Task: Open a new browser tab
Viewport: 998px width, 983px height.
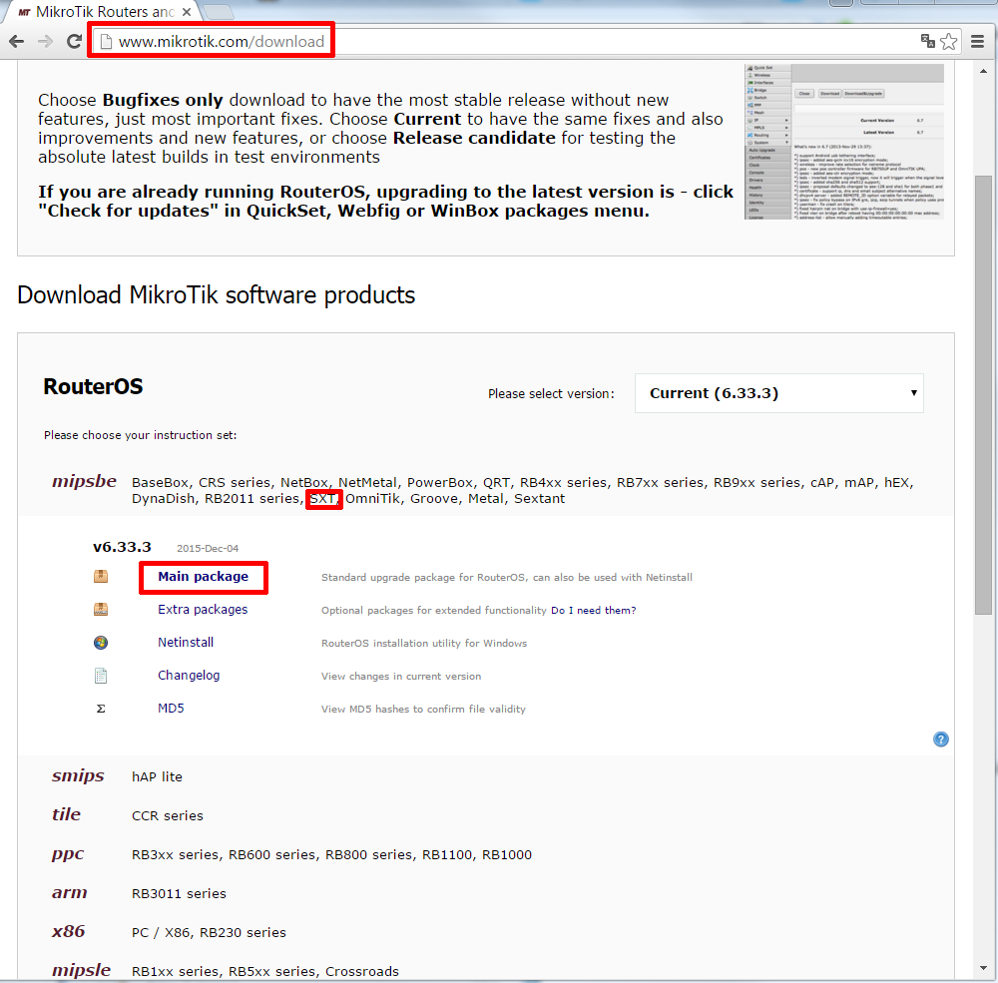Action: click(219, 11)
